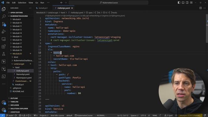
Task: Expand the Module19 folder
Action: (17, 50)
